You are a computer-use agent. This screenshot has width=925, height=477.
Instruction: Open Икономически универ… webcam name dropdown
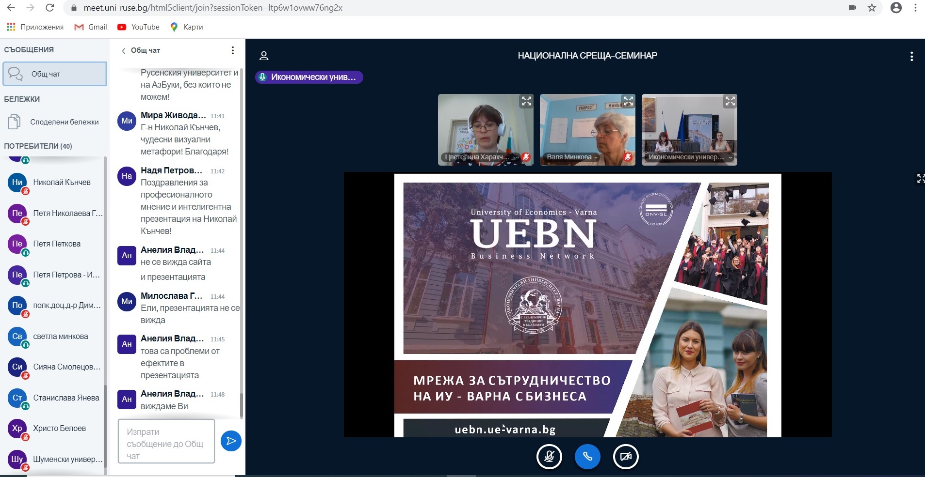click(x=690, y=157)
